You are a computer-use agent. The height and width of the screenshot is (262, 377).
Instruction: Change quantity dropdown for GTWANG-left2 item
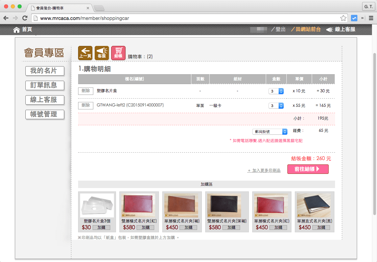[276, 105]
